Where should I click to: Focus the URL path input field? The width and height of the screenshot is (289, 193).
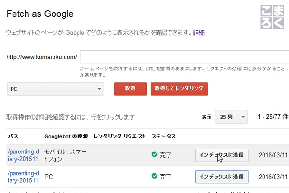click(x=184, y=57)
